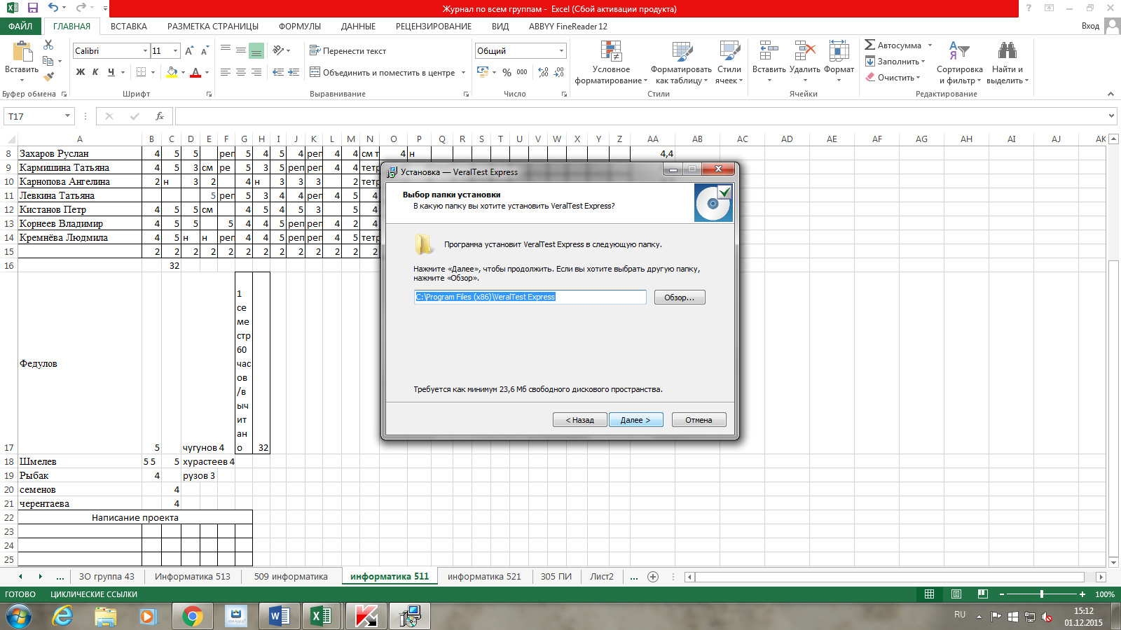Screen dimensions: 1121x630
Task: Open Google Chrome from taskbar
Action: pos(192,617)
